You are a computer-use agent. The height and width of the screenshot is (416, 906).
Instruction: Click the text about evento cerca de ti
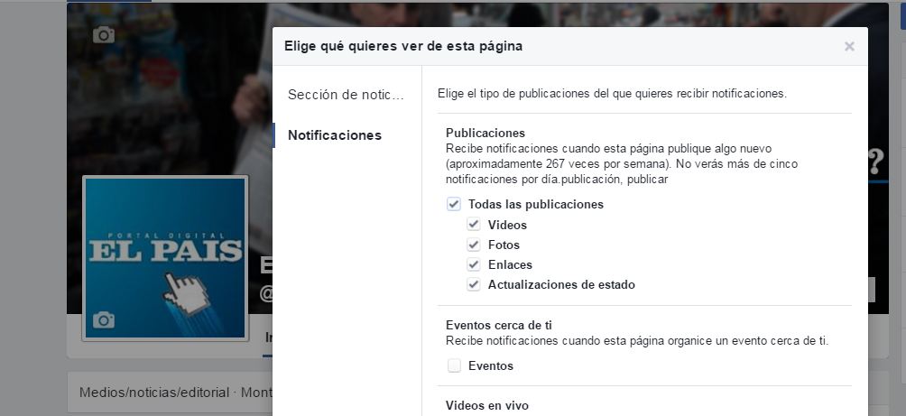[637, 341]
